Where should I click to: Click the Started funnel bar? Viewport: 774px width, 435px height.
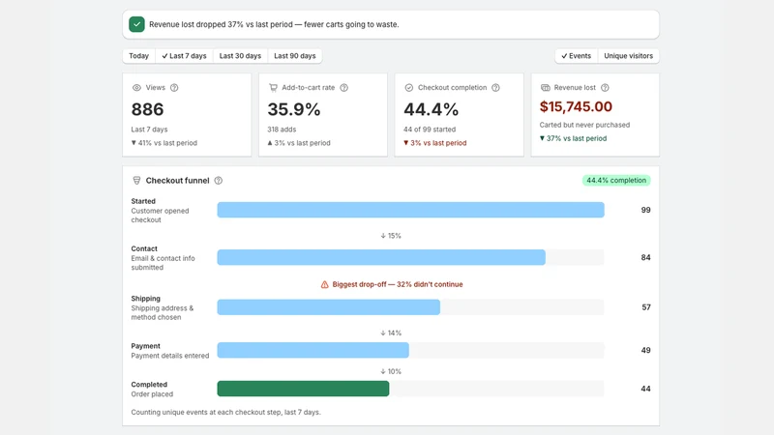click(x=410, y=210)
